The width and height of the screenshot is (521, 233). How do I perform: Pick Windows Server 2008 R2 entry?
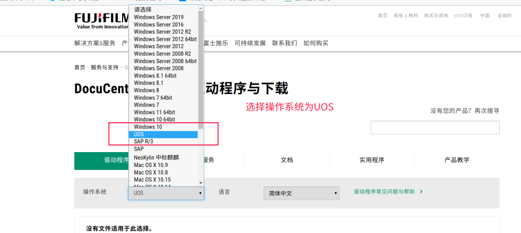163,54
